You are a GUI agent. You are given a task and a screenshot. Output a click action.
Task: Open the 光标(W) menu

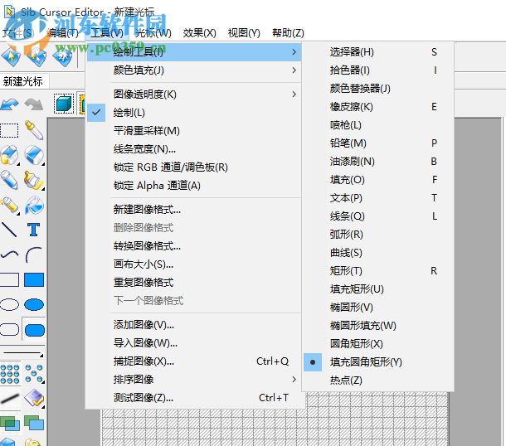(x=153, y=33)
